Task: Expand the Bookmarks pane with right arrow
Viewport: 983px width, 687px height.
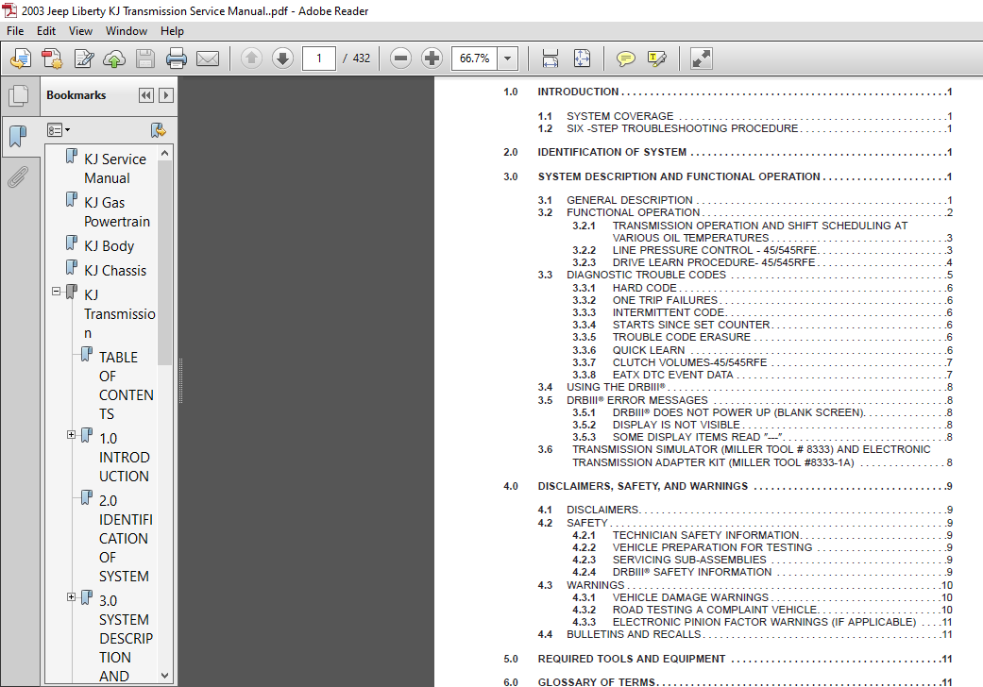Action: (x=165, y=95)
